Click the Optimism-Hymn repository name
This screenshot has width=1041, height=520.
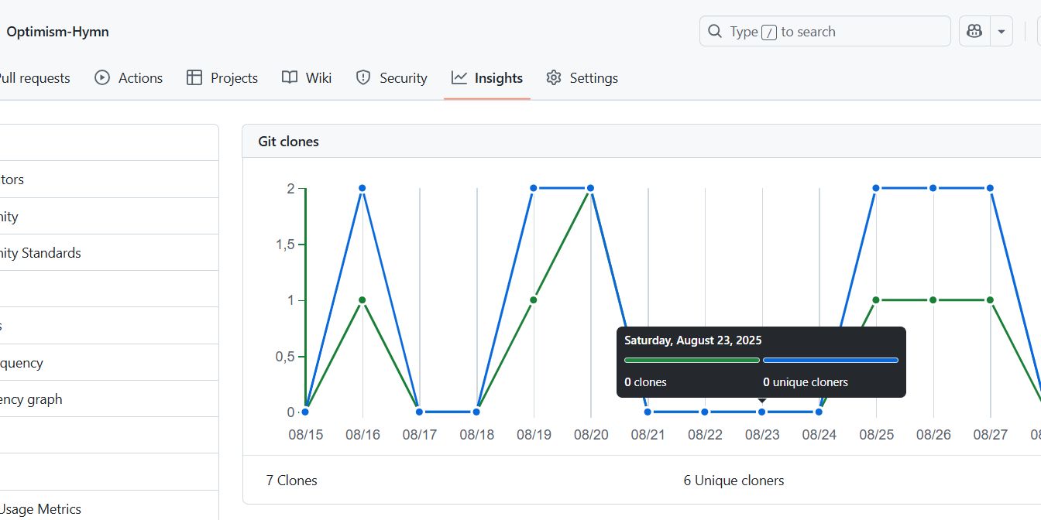pos(57,32)
